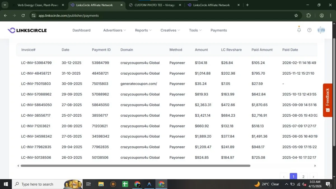Open the browser extensions puzzle icon
336x189 pixels.
tap(309, 15)
